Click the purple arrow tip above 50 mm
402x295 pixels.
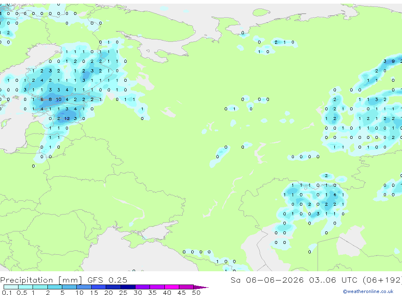point(201,287)
